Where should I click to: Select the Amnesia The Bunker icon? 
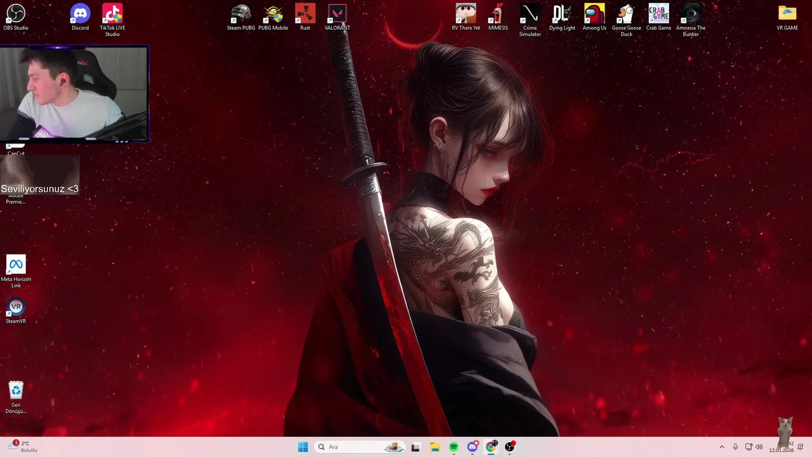(691, 20)
